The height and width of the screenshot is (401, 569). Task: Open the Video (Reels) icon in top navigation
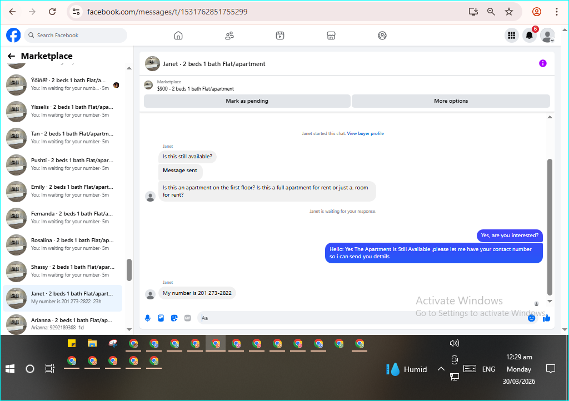click(280, 36)
